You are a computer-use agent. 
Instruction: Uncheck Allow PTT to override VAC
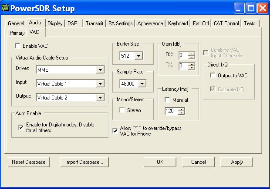point(115,129)
